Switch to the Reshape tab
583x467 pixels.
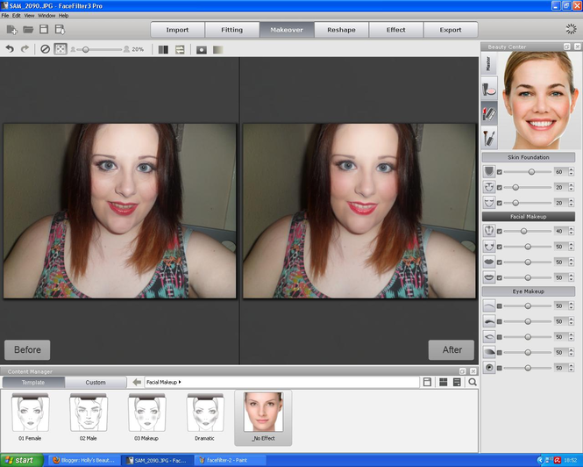(x=341, y=30)
